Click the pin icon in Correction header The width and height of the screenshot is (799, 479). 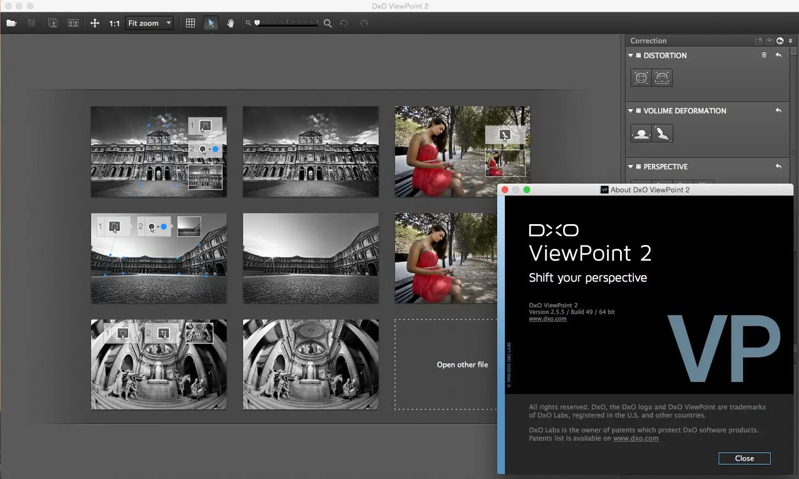tap(790, 41)
